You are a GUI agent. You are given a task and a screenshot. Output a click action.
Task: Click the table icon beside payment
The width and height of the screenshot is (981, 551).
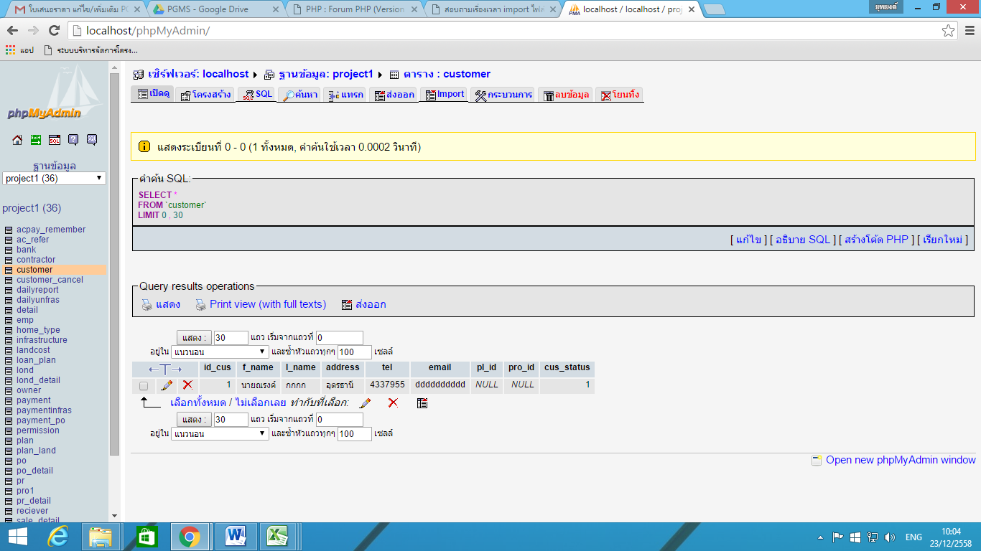tap(9, 401)
